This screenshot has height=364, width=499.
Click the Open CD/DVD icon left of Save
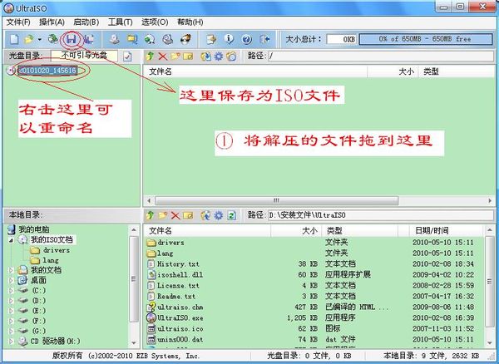coord(52,39)
